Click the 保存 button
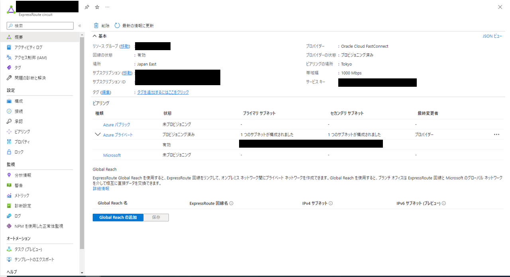The width and height of the screenshot is (510, 277). coord(156,218)
